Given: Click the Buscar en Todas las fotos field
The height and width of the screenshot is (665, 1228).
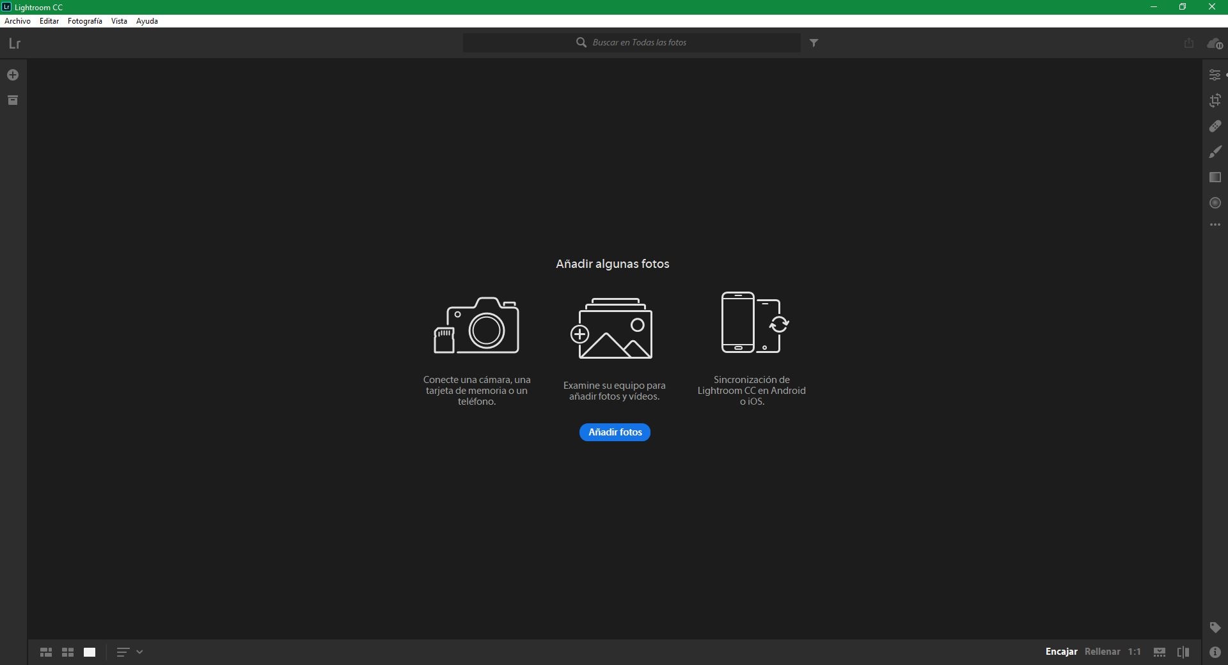Looking at the screenshot, I should (632, 43).
